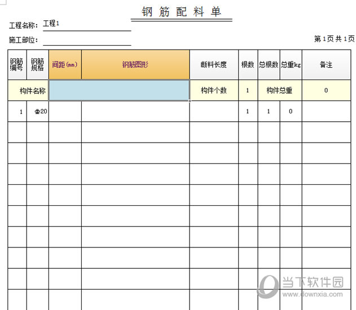Click the 总根数 column header
Screen dimensions: 356x310
269,65
